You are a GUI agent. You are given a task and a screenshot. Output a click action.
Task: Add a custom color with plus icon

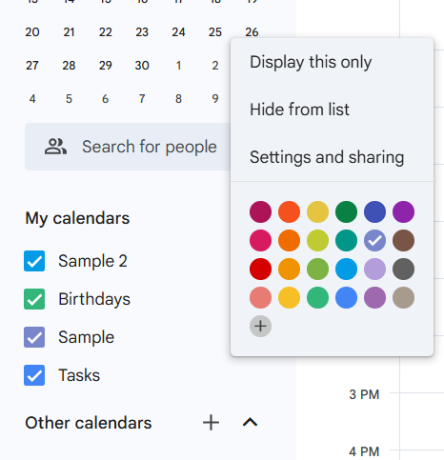[260, 326]
